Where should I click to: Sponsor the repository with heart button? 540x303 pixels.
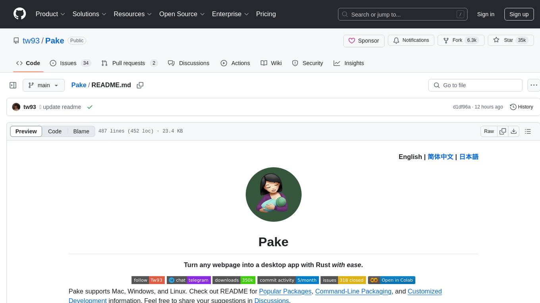point(364,40)
